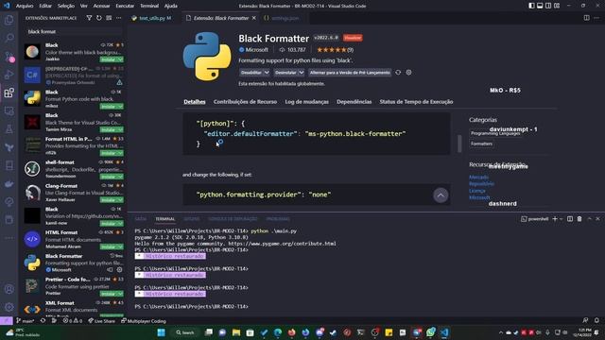The height and width of the screenshot is (340, 605).
Task: Open the Seleção menu
Action: 66,6
